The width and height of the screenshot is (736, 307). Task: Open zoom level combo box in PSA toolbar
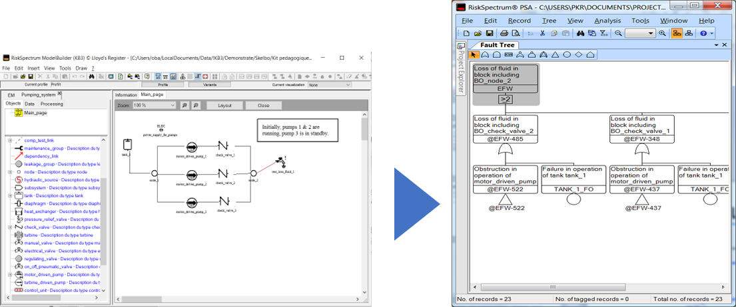pyautogui.click(x=640, y=33)
